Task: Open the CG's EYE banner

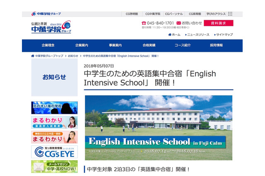Action: pyautogui.click(x=54, y=152)
